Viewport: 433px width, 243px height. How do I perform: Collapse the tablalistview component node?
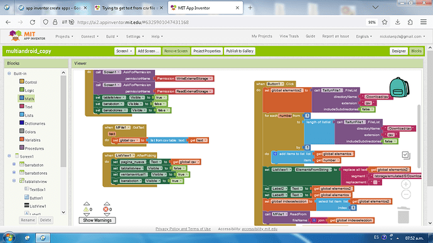click(14, 181)
